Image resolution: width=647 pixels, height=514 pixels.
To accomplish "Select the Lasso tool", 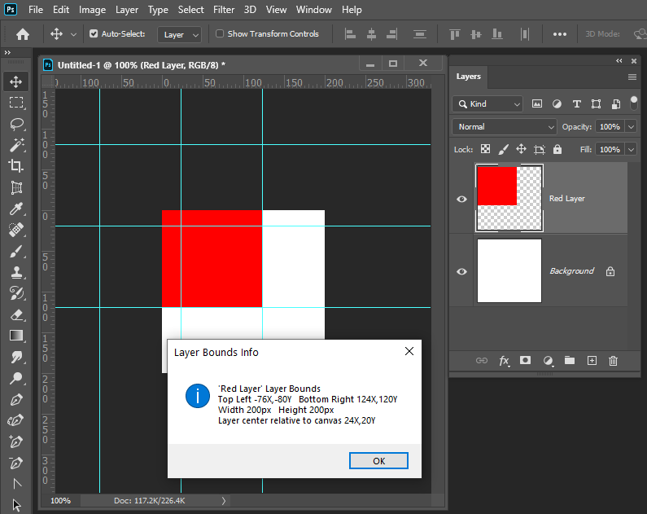I will coord(16,124).
